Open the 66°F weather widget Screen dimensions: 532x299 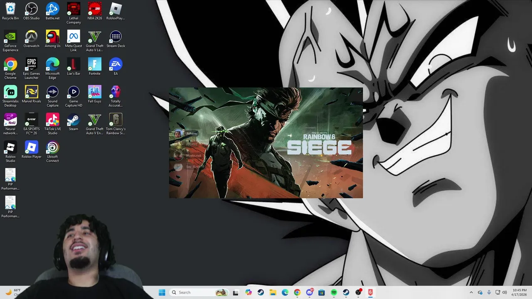click(13, 292)
